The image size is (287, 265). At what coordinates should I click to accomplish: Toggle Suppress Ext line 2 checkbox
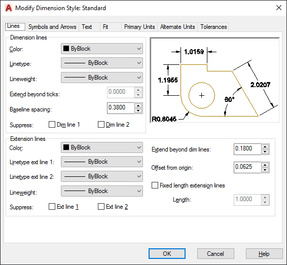click(101, 207)
